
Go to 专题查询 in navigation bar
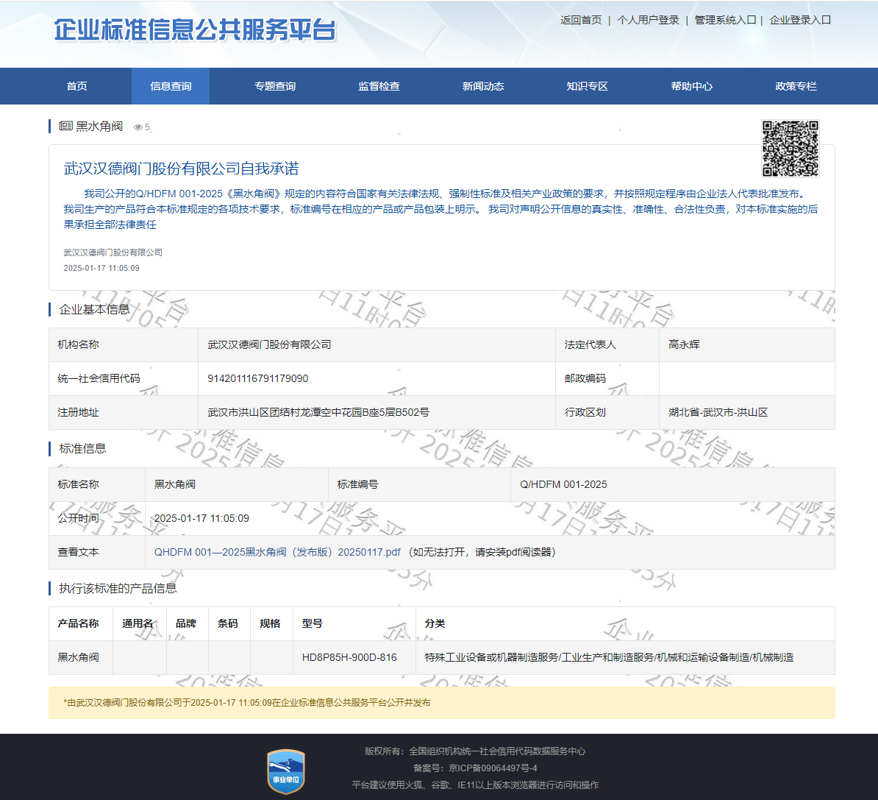coord(275,86)
